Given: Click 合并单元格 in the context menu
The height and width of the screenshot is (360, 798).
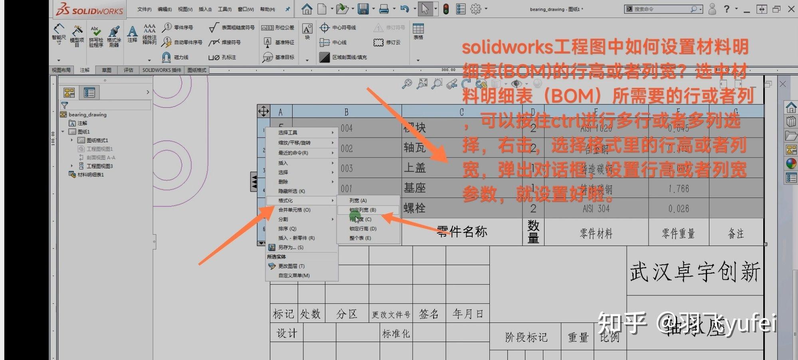Looking at the screenshot, I should [294, 210].
